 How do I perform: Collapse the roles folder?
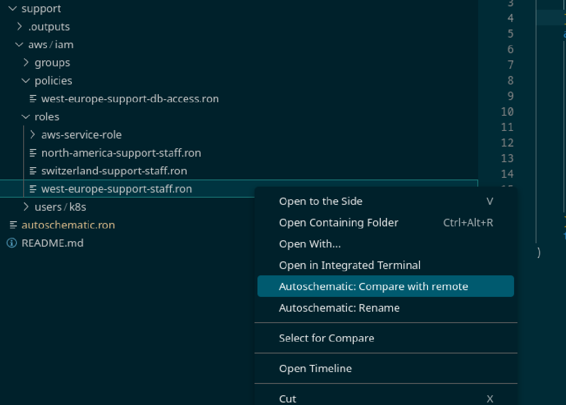26,117
